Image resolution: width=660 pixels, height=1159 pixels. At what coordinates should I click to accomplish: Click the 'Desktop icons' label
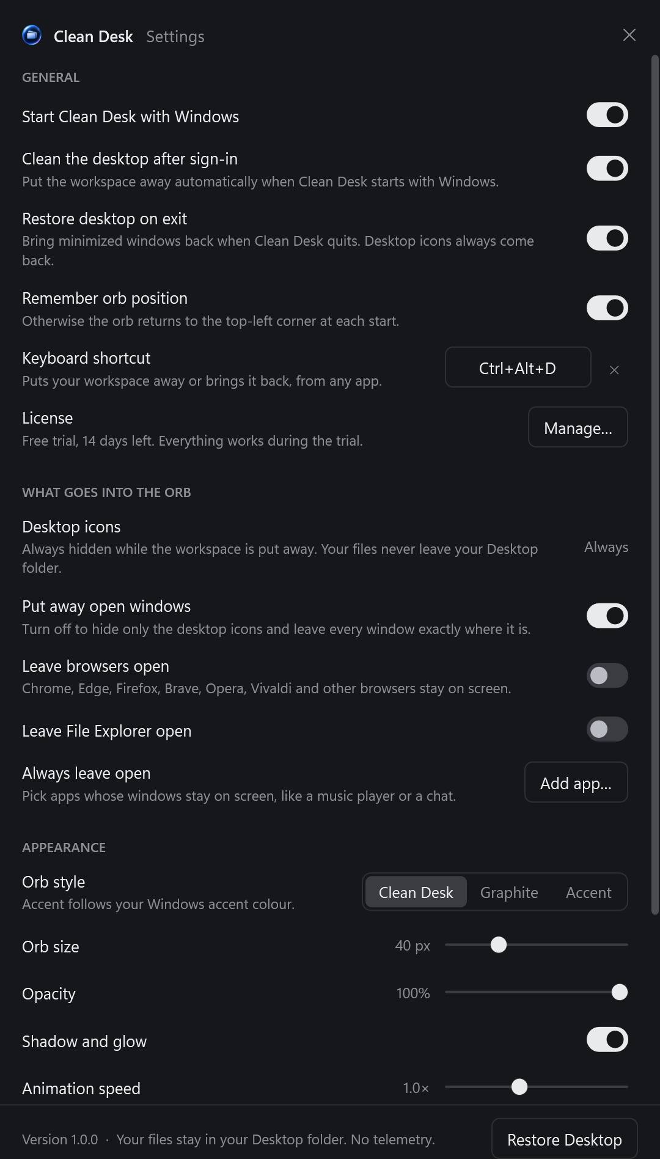[x=71, y=527]
